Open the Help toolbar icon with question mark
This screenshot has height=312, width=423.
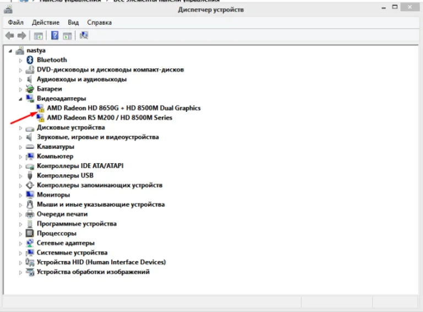pyautogui.click(x=55, y=35)
